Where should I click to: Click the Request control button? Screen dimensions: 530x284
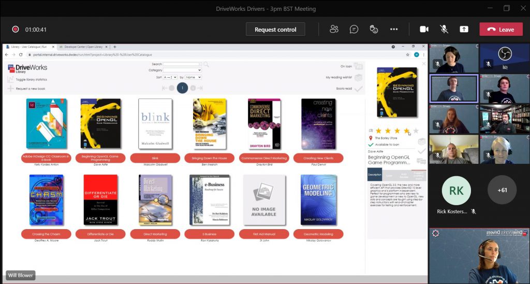click(x=275, y=30)
